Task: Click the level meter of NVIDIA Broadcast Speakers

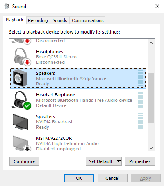Action: [141, 121]
